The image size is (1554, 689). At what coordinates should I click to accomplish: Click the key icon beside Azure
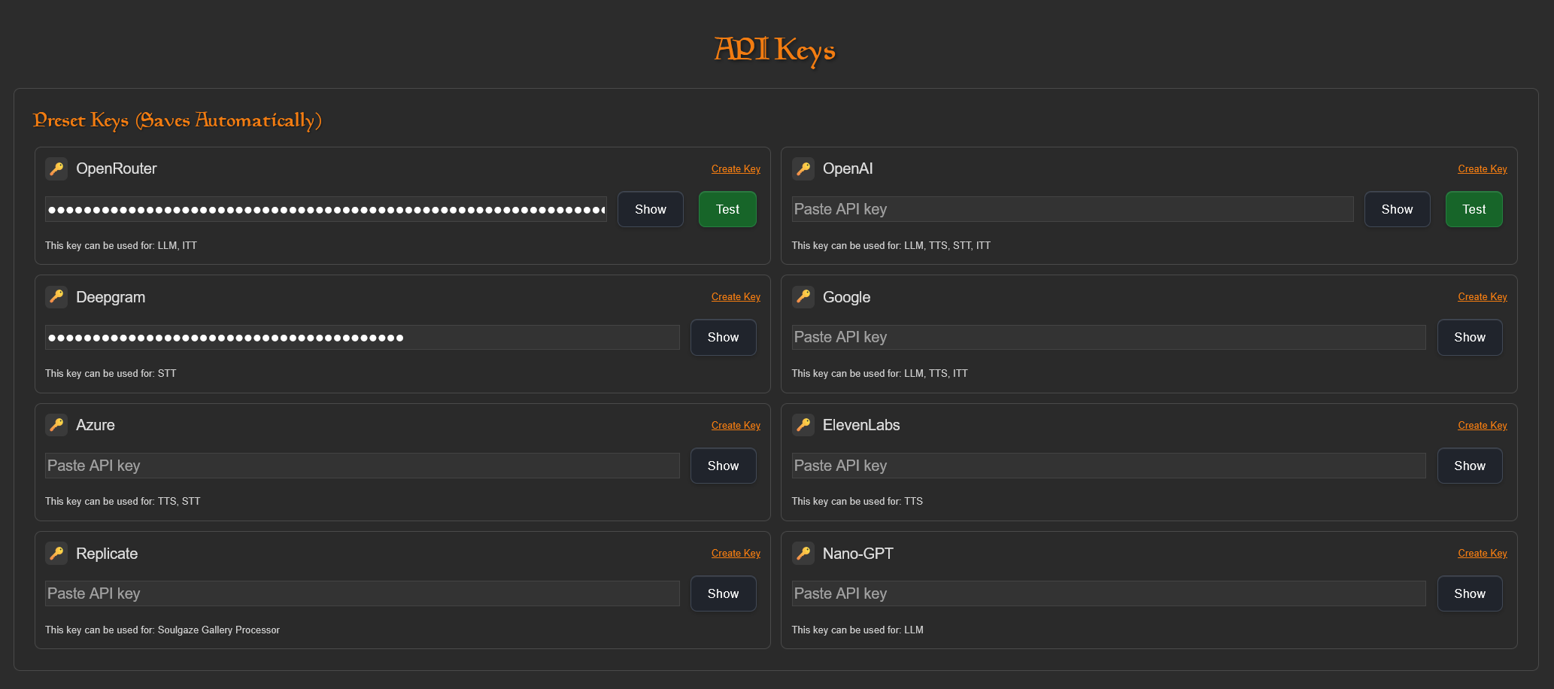point(56,425)
